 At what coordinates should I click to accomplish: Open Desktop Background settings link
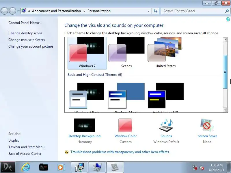click(x=85, y=136)
